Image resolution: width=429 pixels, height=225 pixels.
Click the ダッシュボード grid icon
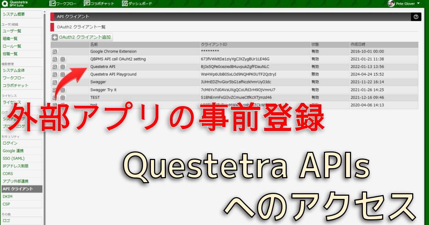[x=125, y=4]
